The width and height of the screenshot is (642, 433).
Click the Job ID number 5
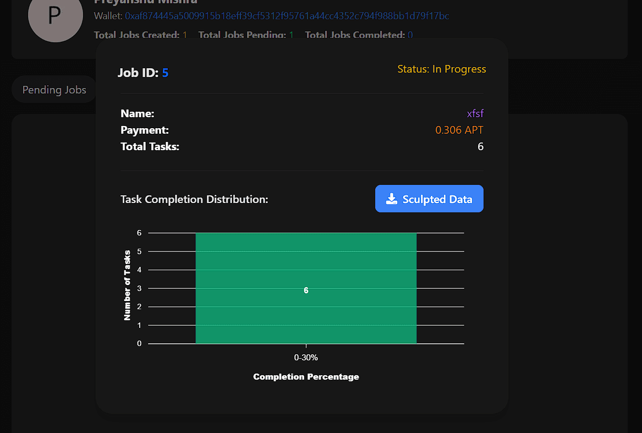pos(166,73)
